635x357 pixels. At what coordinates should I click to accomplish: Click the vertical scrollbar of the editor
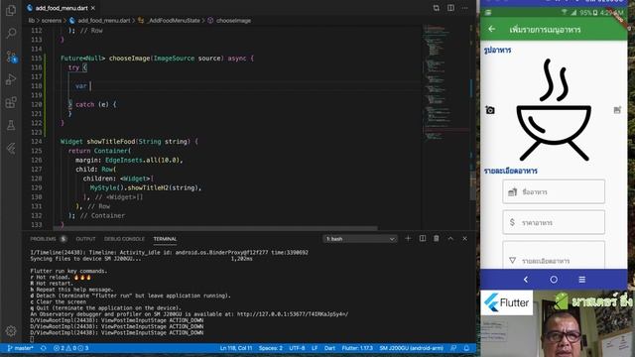(x=472, y=185)
